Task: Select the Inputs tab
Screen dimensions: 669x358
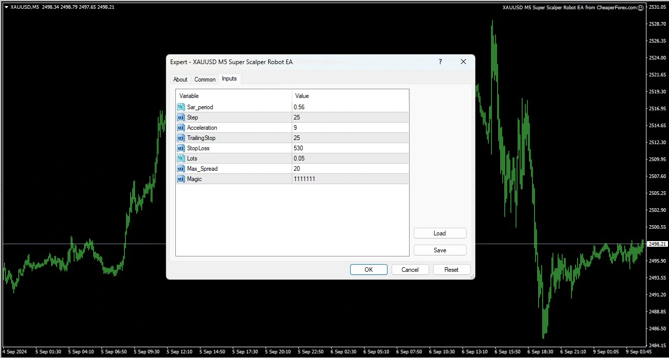Action: point(229,78)
